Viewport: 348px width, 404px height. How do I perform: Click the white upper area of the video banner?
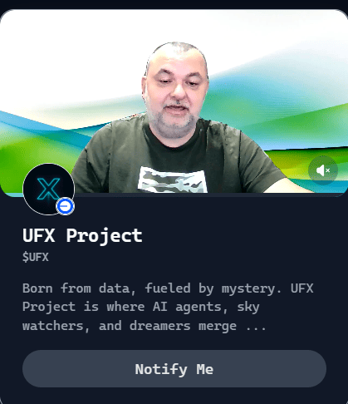point(69,56)
